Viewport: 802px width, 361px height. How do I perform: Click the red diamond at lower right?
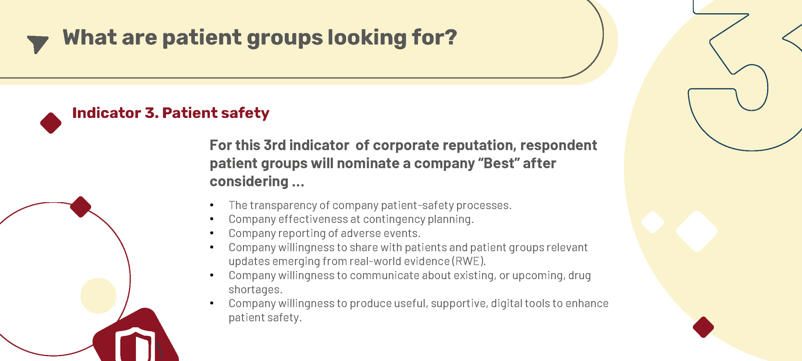pyautogui.click(x=703, y=327)
